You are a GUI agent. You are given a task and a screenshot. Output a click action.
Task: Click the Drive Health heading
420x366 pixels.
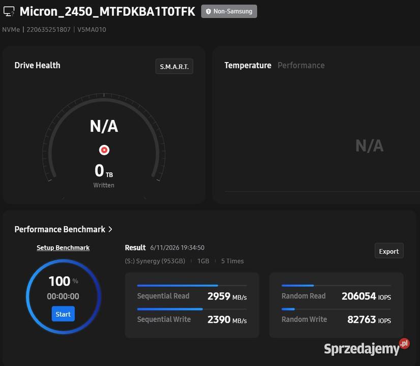(x=38, y=66)
